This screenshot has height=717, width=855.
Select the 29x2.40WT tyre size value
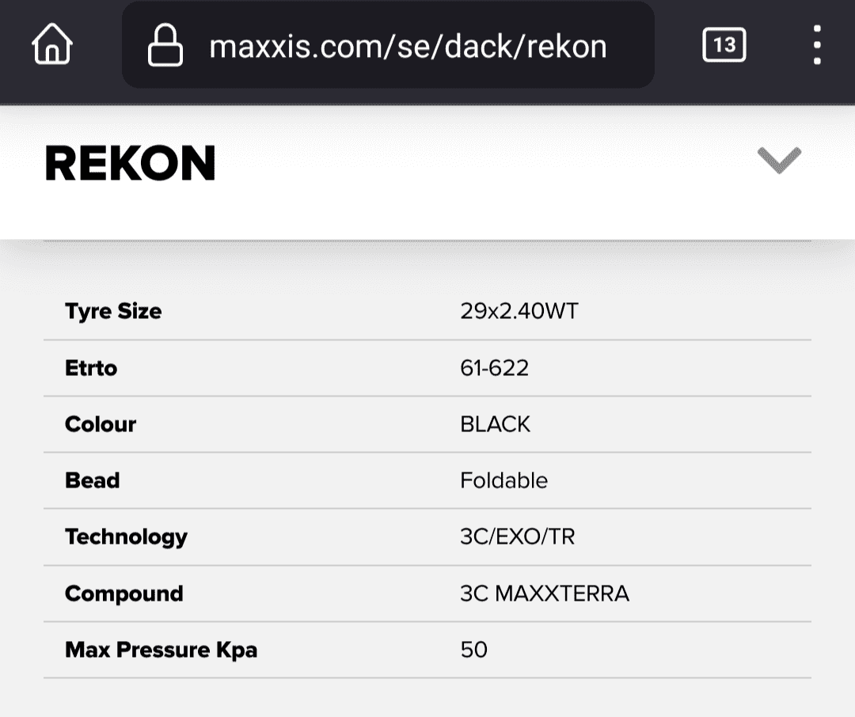(x=519, y=311)
